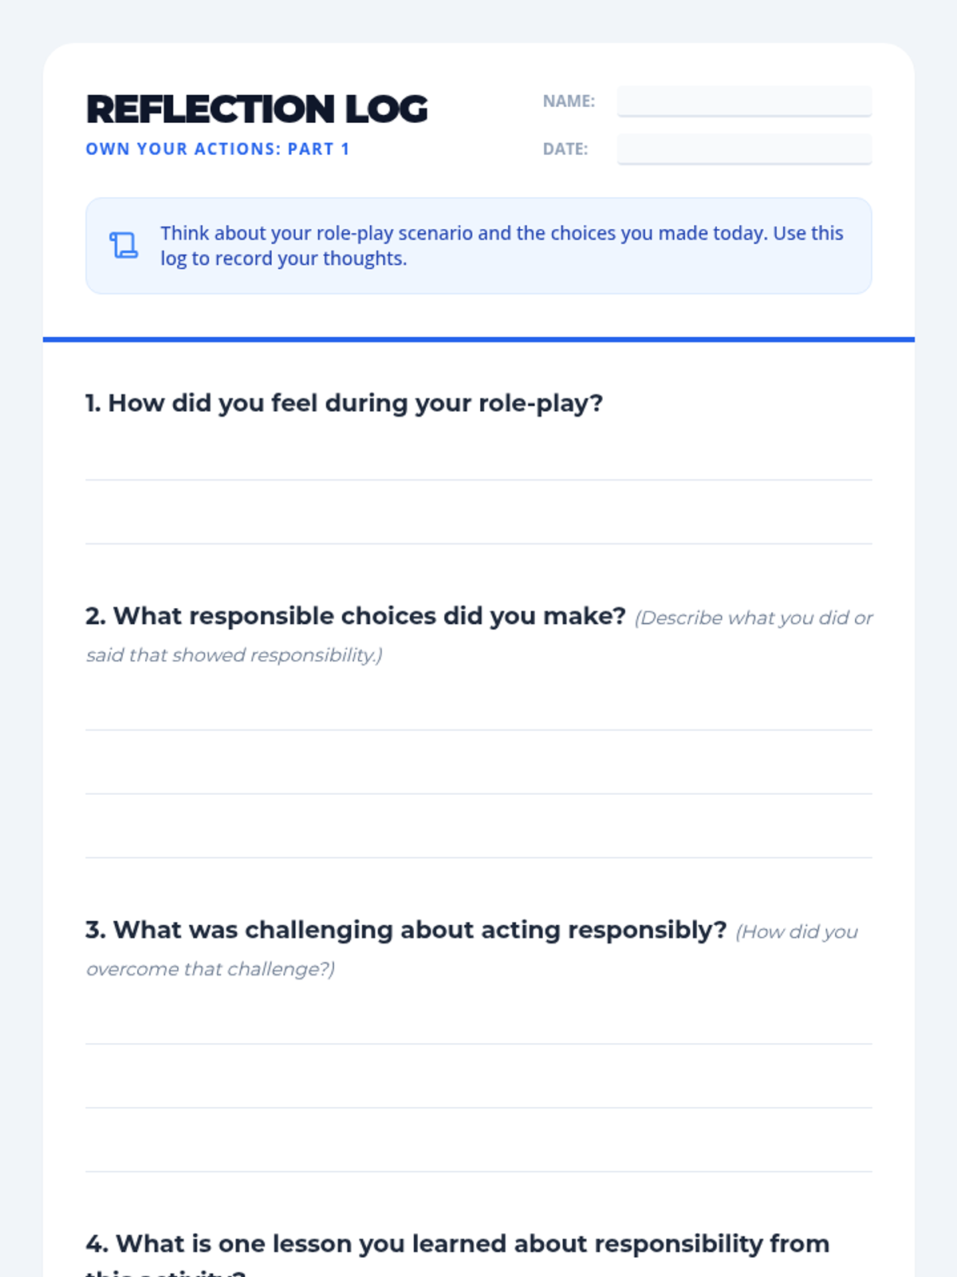Screen dimensions: 957x1277
Task: Click the italic hint about showing responsibility
Action: pos(479,636)
